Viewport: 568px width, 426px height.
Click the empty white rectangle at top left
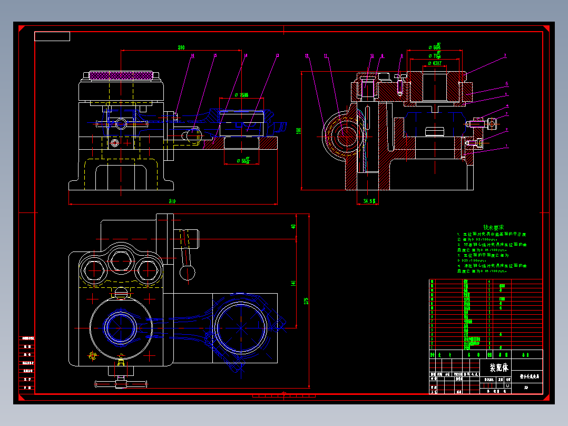click(x=52, y=36)
